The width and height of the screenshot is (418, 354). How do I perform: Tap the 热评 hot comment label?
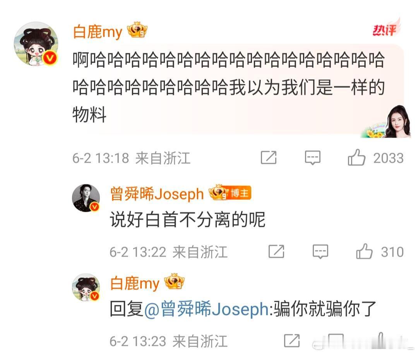(385, 29)
